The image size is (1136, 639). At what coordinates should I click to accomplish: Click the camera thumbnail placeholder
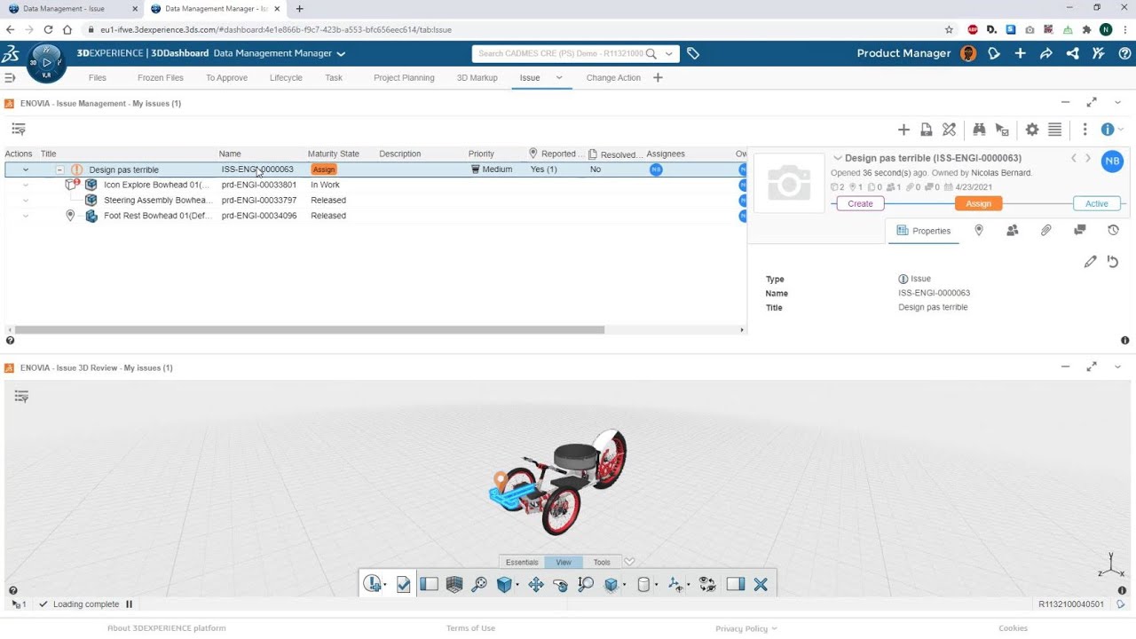click(x=789, y=183)
